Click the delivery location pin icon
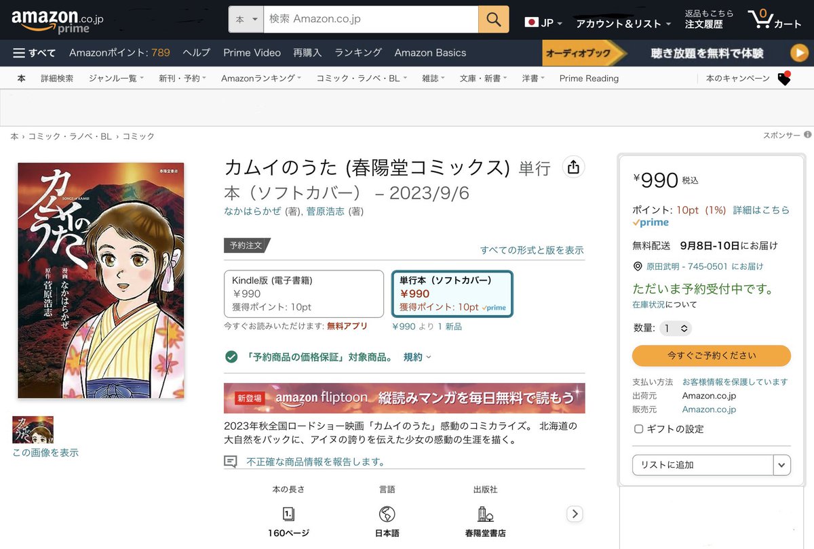Image resolution: width=814 pixels, height=549 pixels. click(638, 266)
